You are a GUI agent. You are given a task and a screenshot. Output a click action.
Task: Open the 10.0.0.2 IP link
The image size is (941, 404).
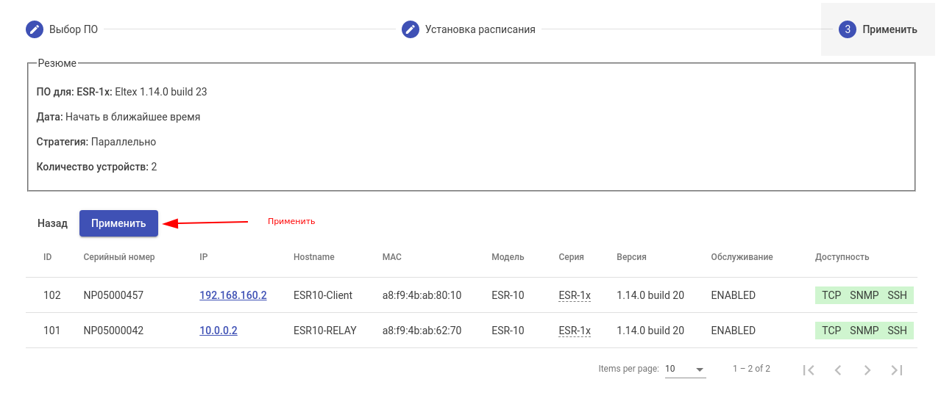[218, 331]
